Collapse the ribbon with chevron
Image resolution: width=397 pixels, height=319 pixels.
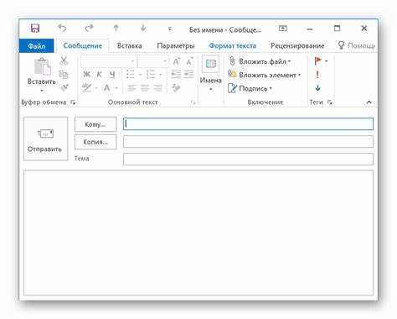tap(369, 102)
